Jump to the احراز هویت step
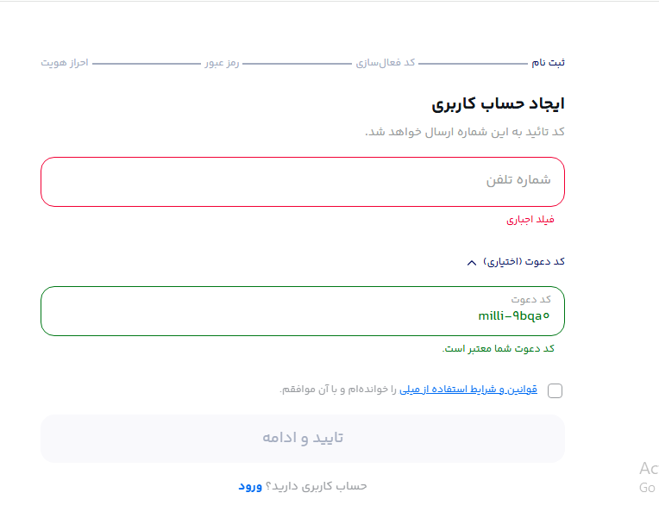 coord(65,63)
